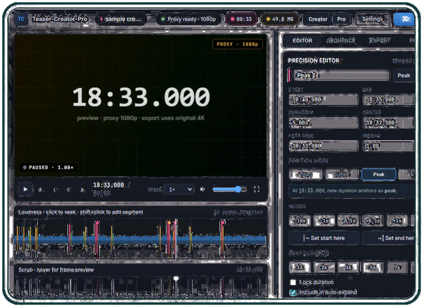Click the 49.8 MB memory chip

coord(280,19)
